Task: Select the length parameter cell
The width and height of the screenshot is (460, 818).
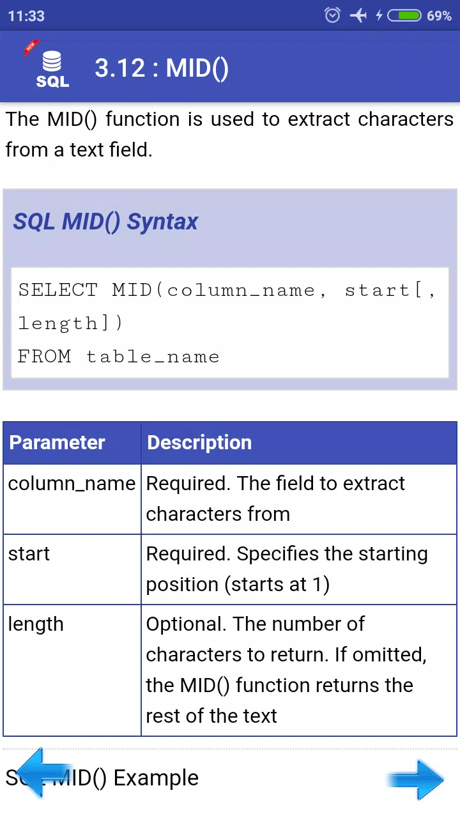Action: tap(72, 670)
